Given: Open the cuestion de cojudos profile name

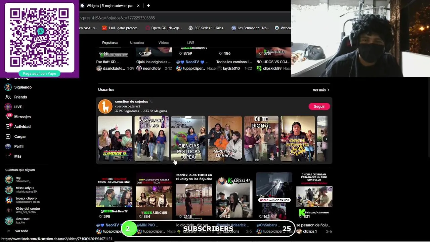Looking at the screenshot, I should tap(131, 102).
